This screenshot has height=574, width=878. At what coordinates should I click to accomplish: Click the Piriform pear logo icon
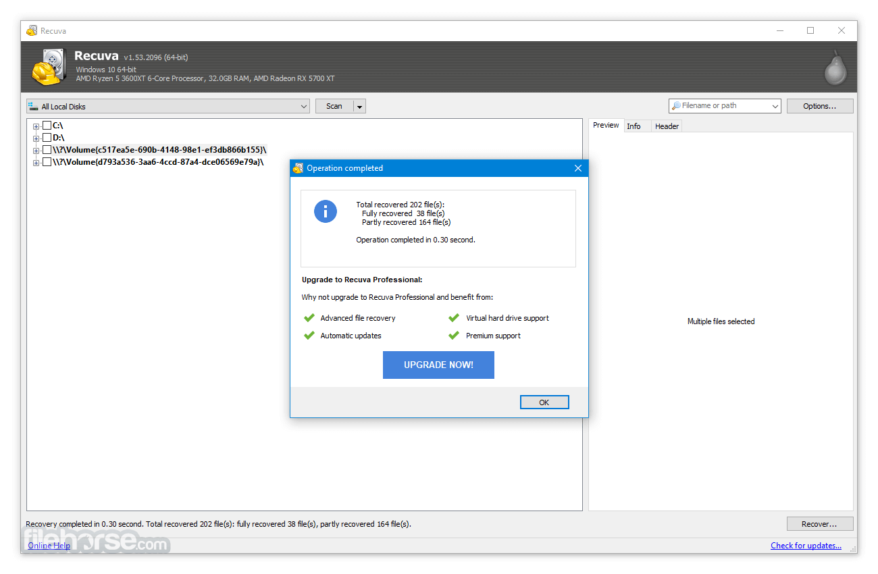point(835,68)
